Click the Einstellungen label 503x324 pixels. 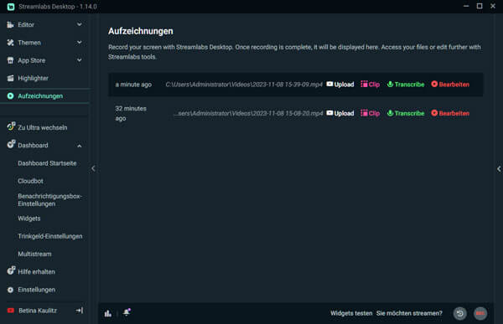click(x=36, y=290)
